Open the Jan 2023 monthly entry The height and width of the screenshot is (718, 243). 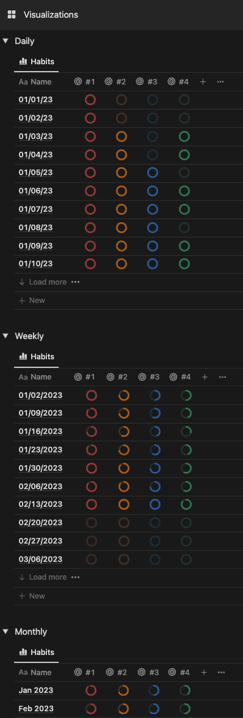click(x=36, y=690)
